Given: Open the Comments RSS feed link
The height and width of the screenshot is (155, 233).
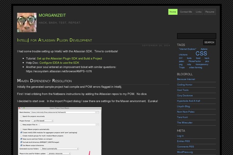Looking at the screenshot, I should click(185, 147).
